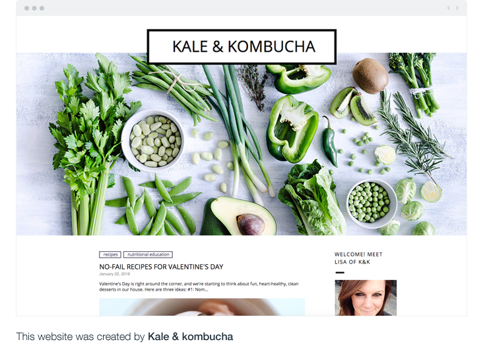Viewport: 483px width, 348px height.
Task: Click the January 22, 2016 post date
Action: click(115, 274)
